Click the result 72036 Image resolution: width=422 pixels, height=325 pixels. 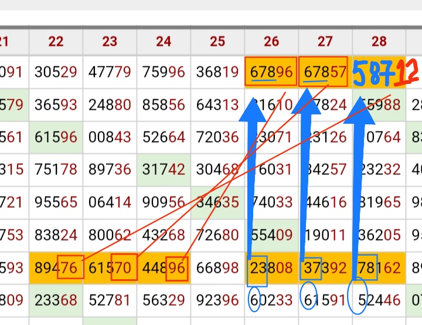[x=217, y=137]
